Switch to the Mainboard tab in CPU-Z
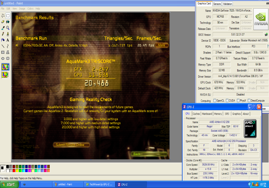This screenshot has height=188, width=269. coord(207,114)
